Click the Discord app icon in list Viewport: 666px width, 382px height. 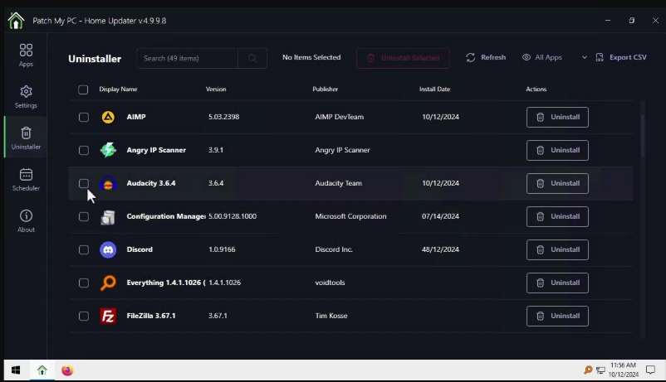pyautogui.click(x=108, y=249)
